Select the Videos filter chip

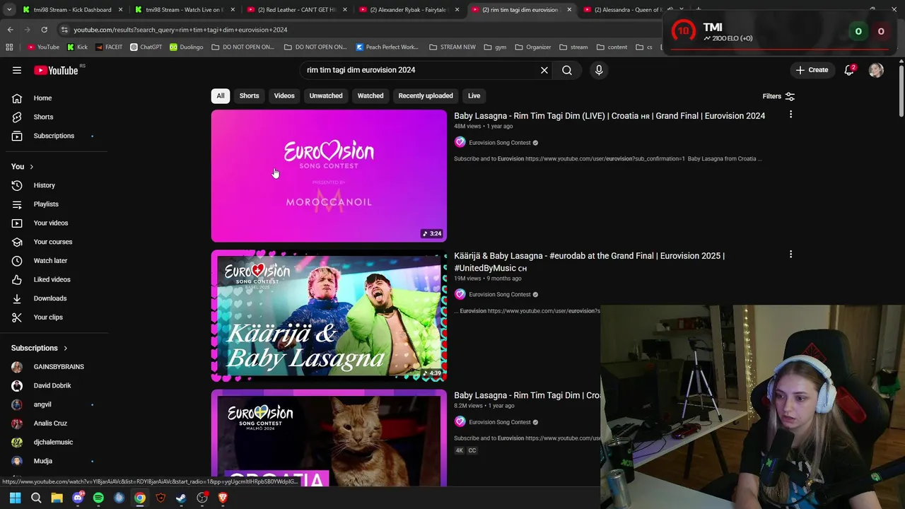pos(284,95)
